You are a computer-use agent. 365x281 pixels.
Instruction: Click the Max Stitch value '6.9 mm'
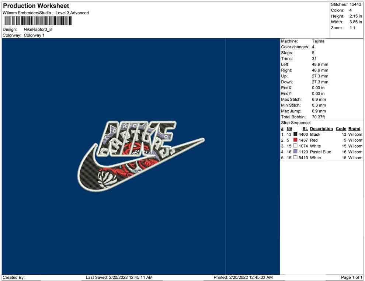click(x=319, y=100)
